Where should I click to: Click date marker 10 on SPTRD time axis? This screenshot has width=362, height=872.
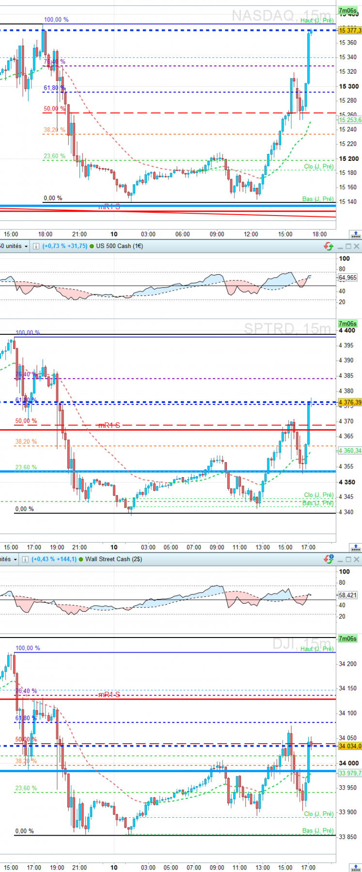point(114,547)
